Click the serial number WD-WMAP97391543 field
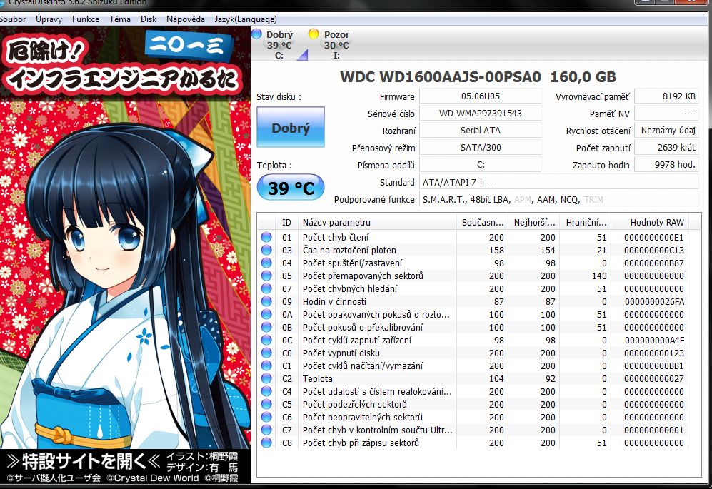This screenshot has width=712, height=489. [481, 114]
